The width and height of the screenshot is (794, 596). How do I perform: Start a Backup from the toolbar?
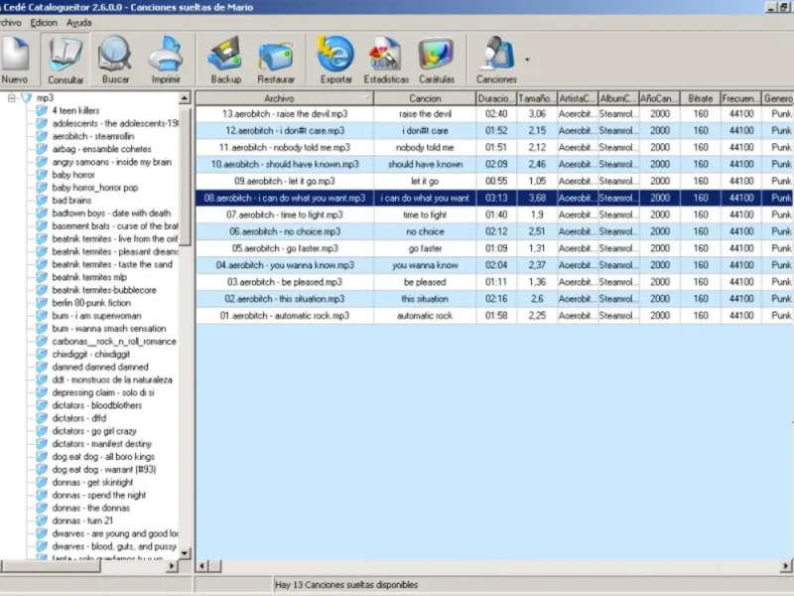[x=225, y=59]
